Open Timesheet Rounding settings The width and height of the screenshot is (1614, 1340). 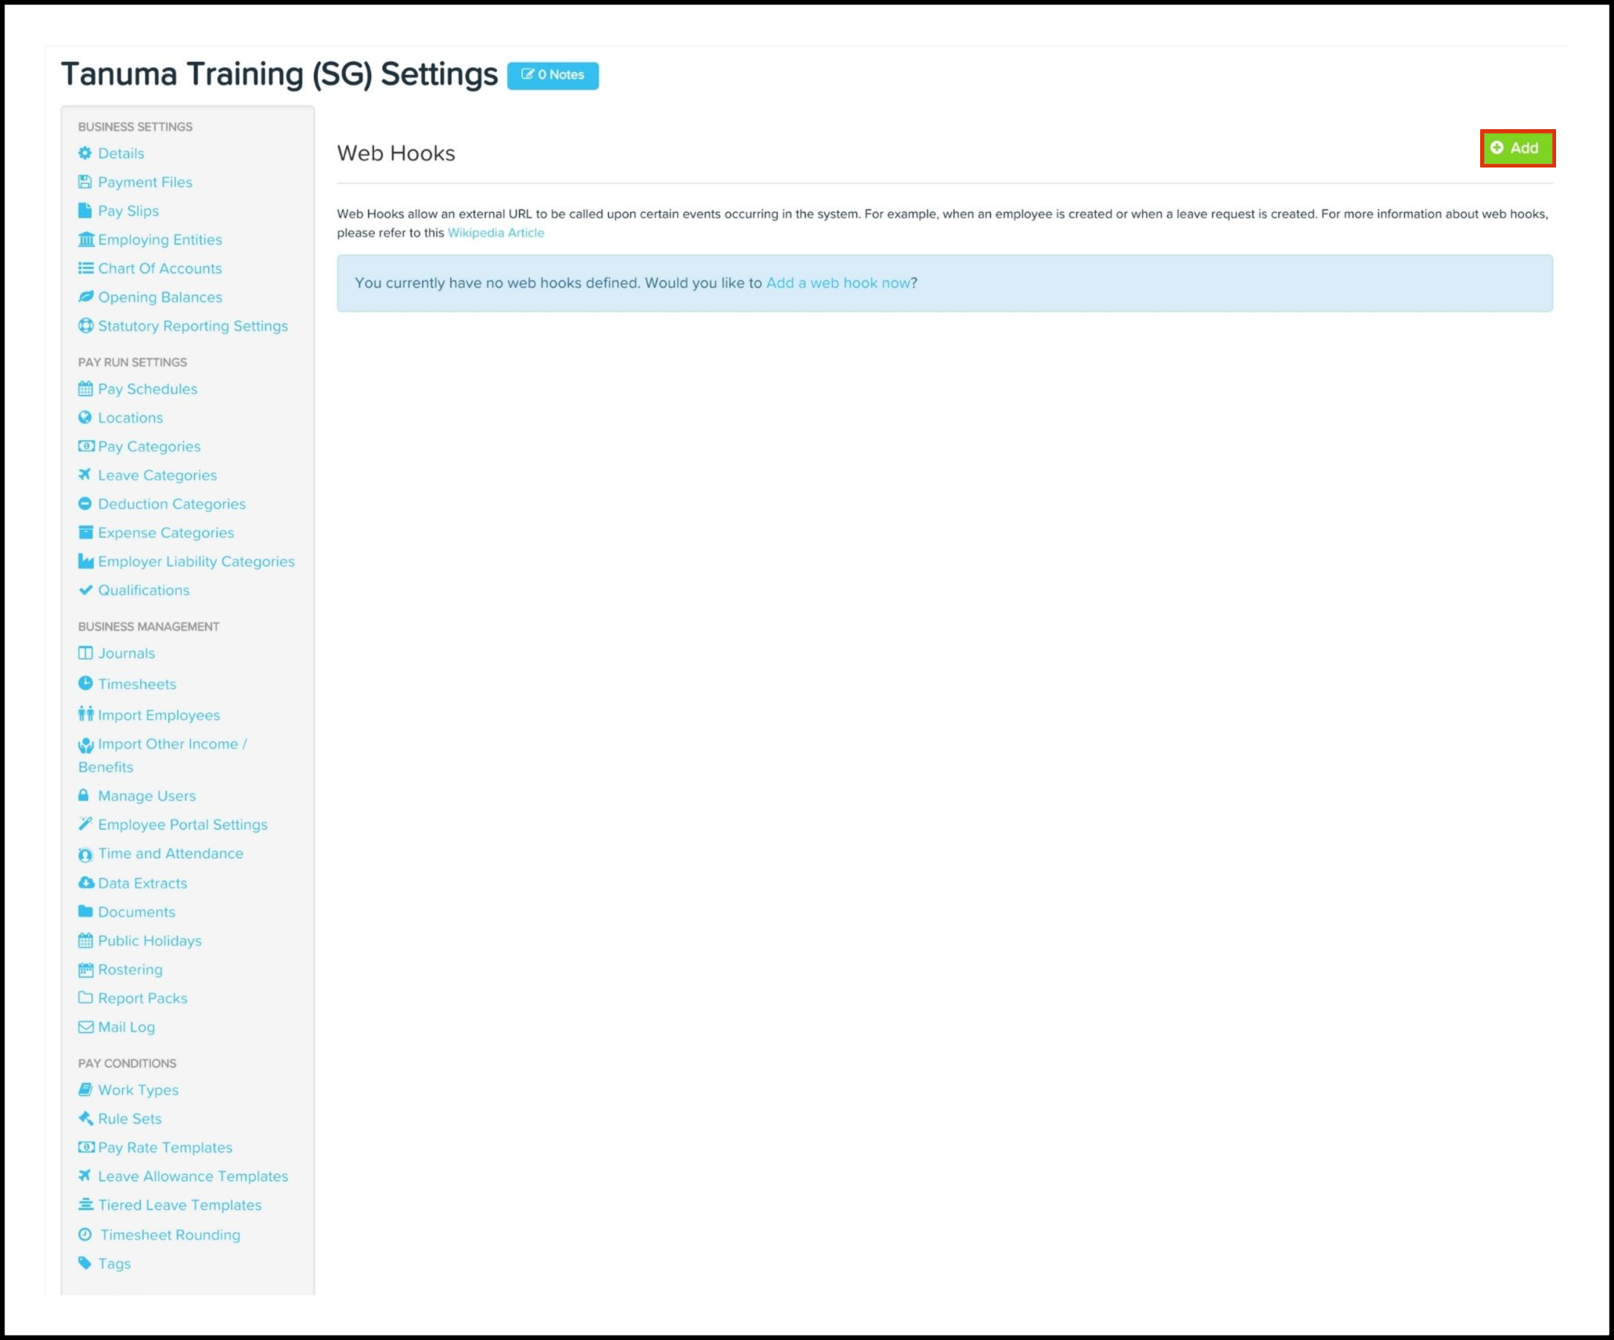click(x=170, y=1234)
